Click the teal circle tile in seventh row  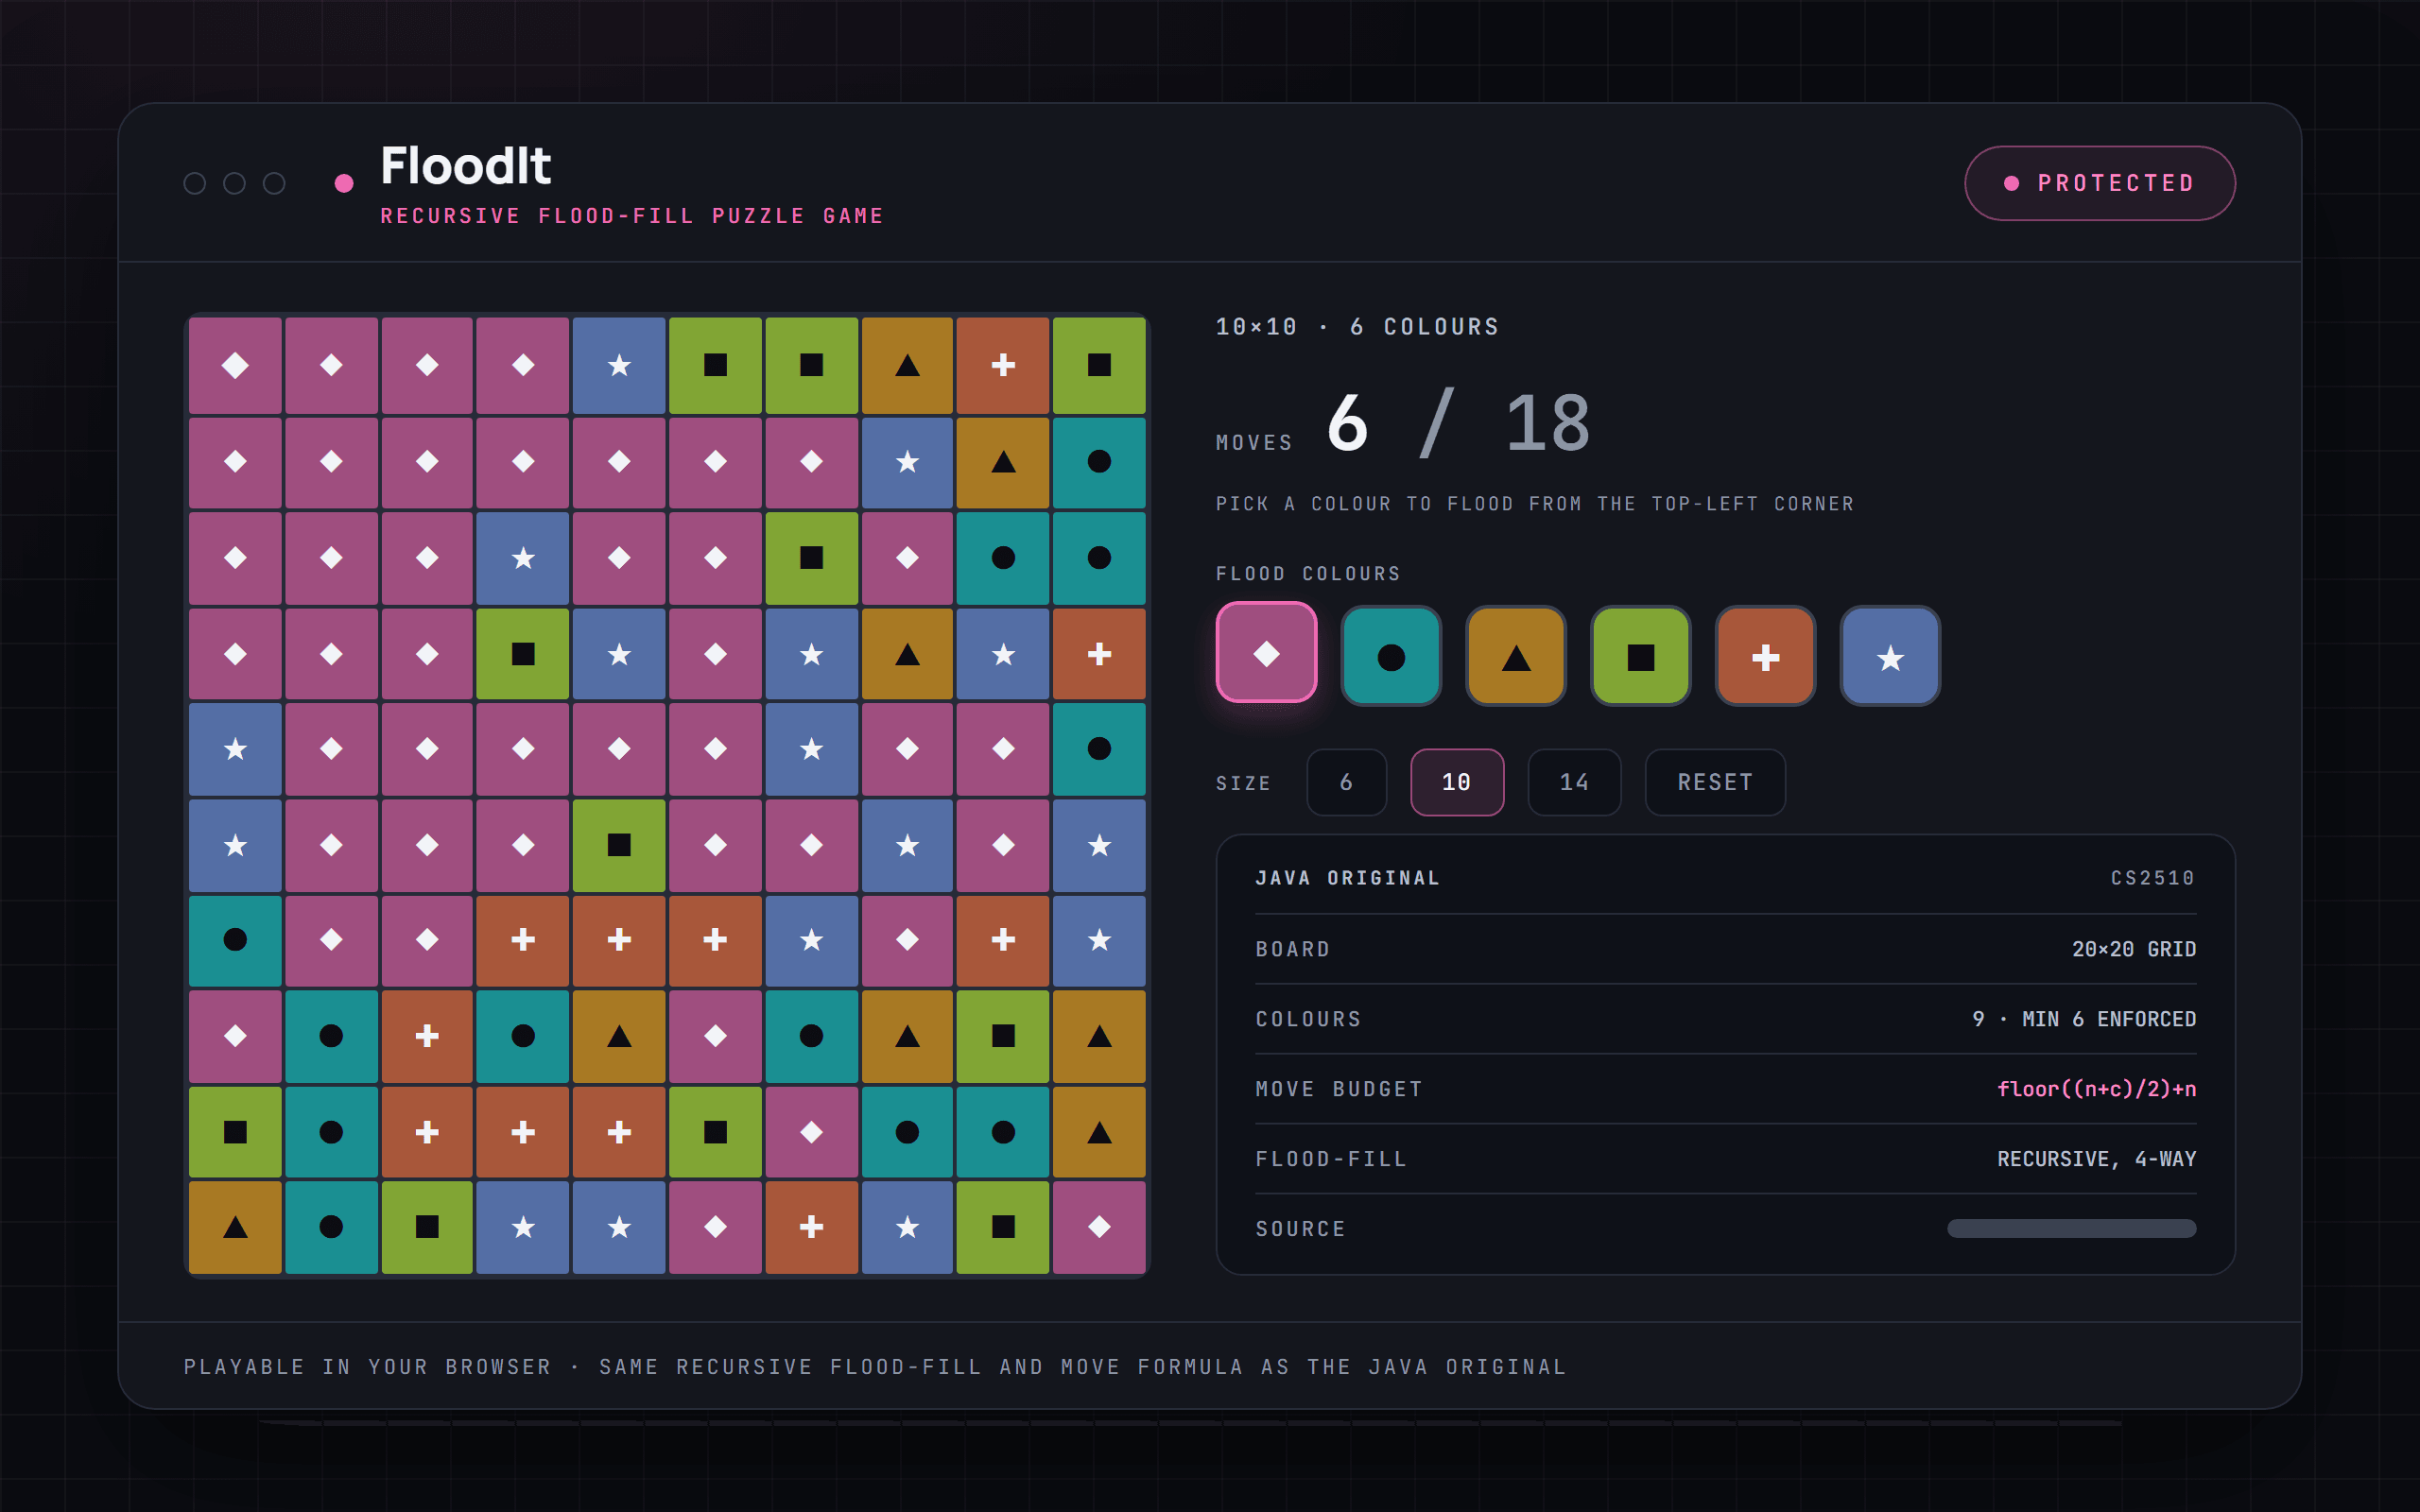tap(235, 940)
